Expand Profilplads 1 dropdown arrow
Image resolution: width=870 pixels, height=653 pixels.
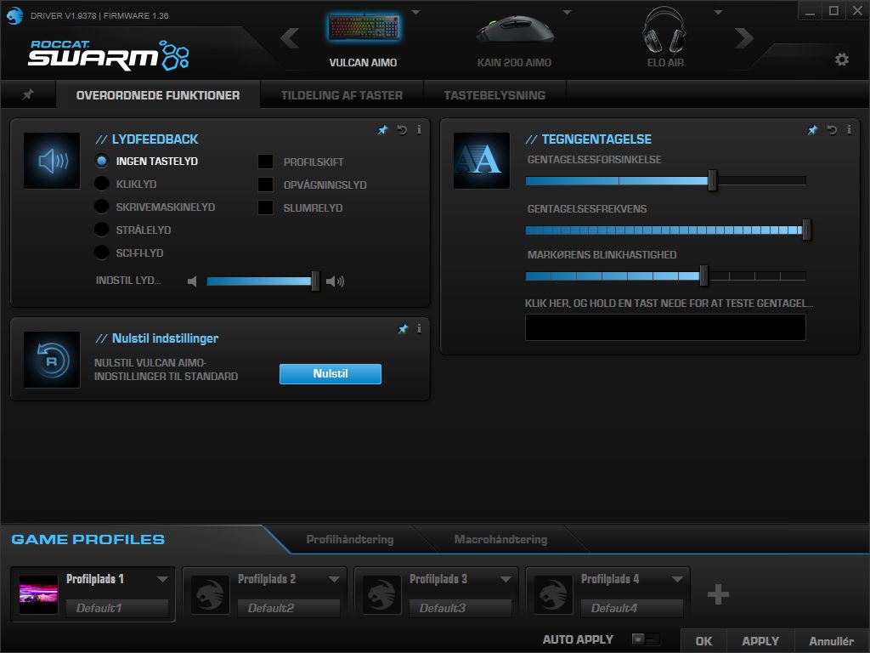[162, 579]
